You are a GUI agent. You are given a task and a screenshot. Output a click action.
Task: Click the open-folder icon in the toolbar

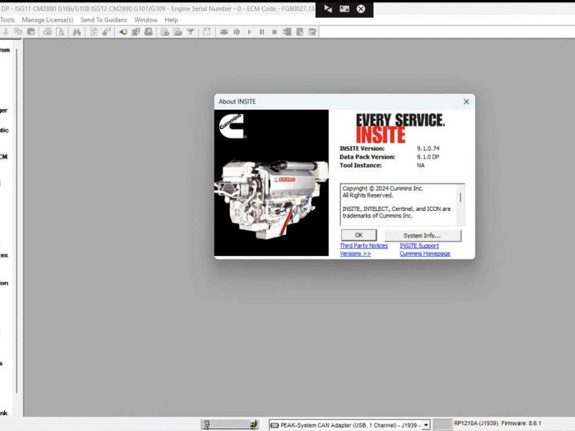[178, 32]
